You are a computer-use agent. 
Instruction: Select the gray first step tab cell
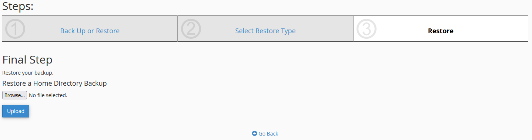point(90,29)
